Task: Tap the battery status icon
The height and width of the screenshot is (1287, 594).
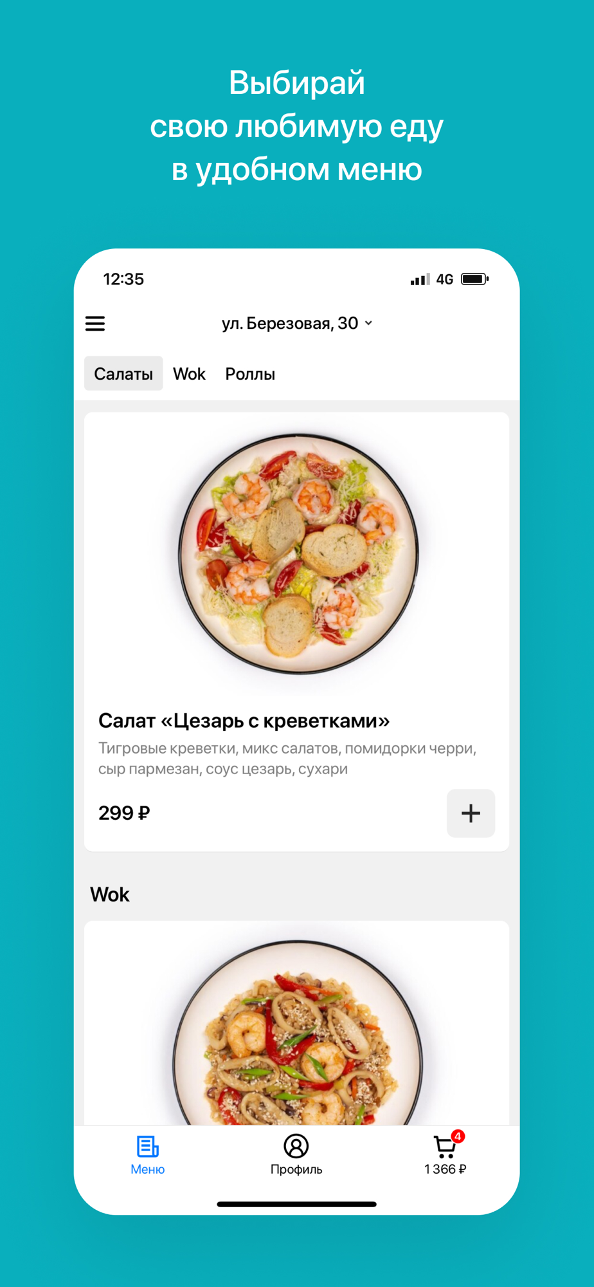Action: click(475, 279)
